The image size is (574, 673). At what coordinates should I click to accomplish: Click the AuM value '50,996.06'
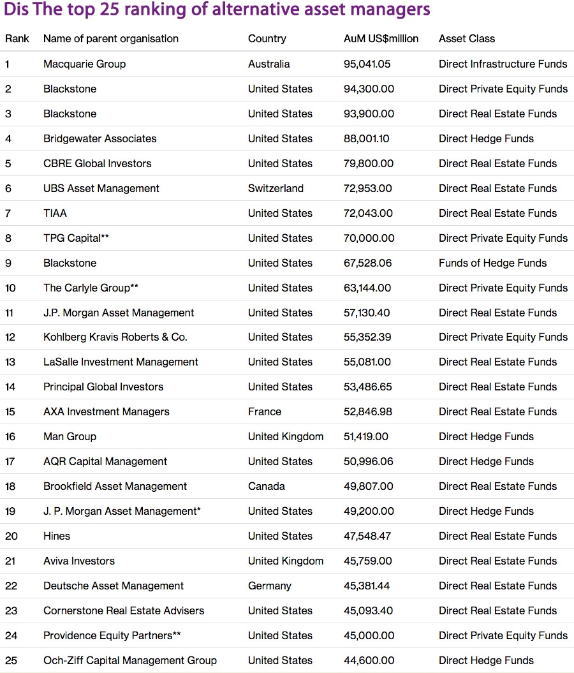click(368, 461)
